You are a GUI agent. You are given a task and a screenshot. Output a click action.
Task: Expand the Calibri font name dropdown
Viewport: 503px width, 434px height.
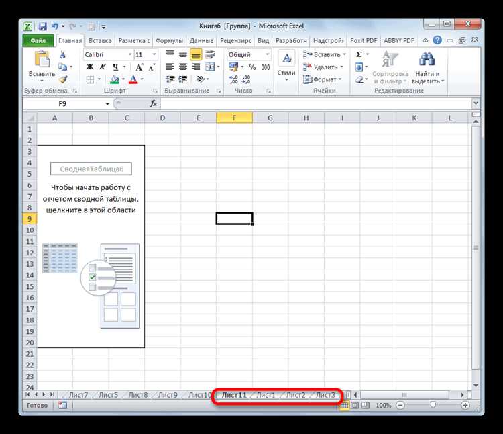[130, 54]
